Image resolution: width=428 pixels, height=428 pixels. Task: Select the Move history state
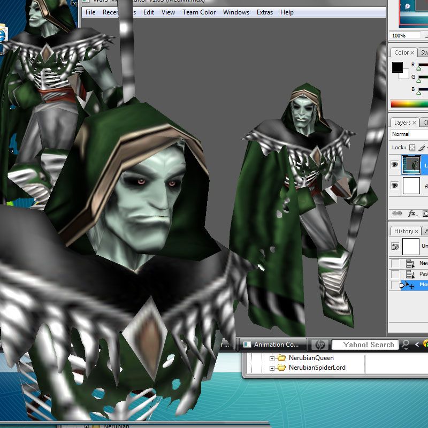pos(414,285)
